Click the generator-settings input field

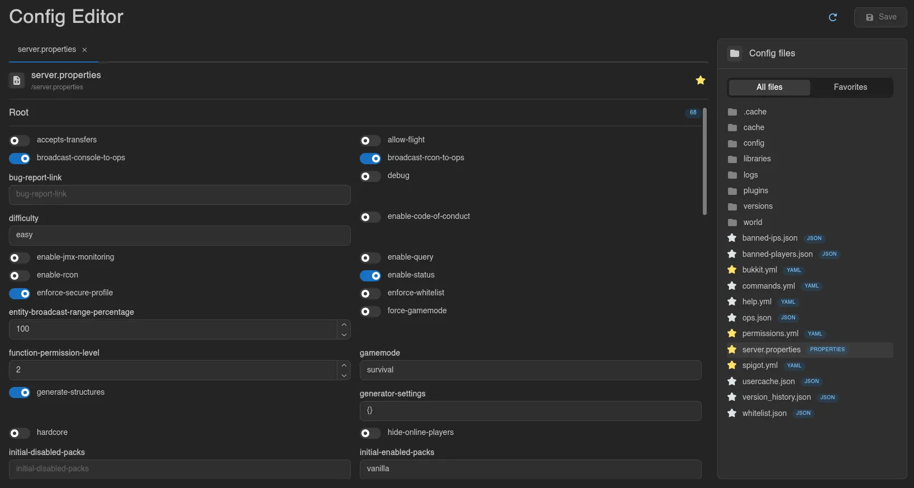[531, 411]
